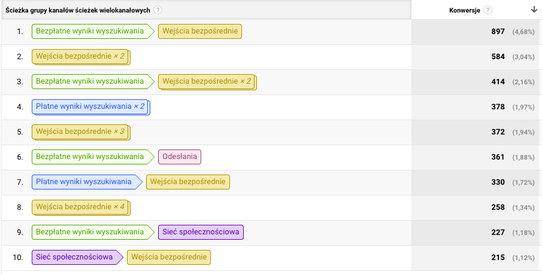
Task: Click 'Bezpłatne wyniki wyszukiwania' tag in row 6
Action: pyautogui.click(x=93, y=157)
